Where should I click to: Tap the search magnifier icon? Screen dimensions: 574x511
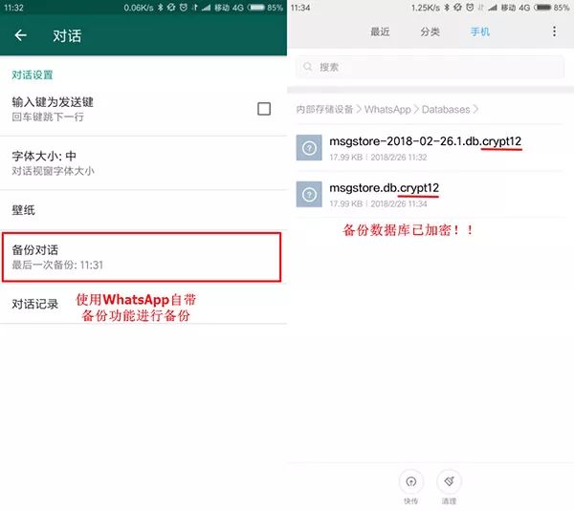coord(307,67)
